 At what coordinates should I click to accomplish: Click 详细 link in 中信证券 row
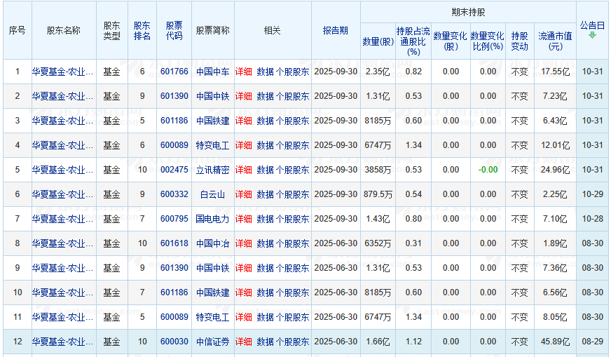click(244, 342)
